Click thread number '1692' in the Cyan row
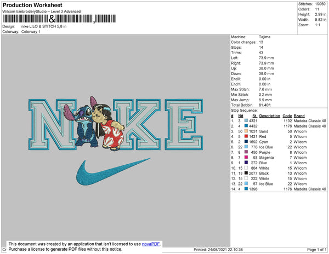The height and width of the screenshot is (254, 329). [253, 142]
